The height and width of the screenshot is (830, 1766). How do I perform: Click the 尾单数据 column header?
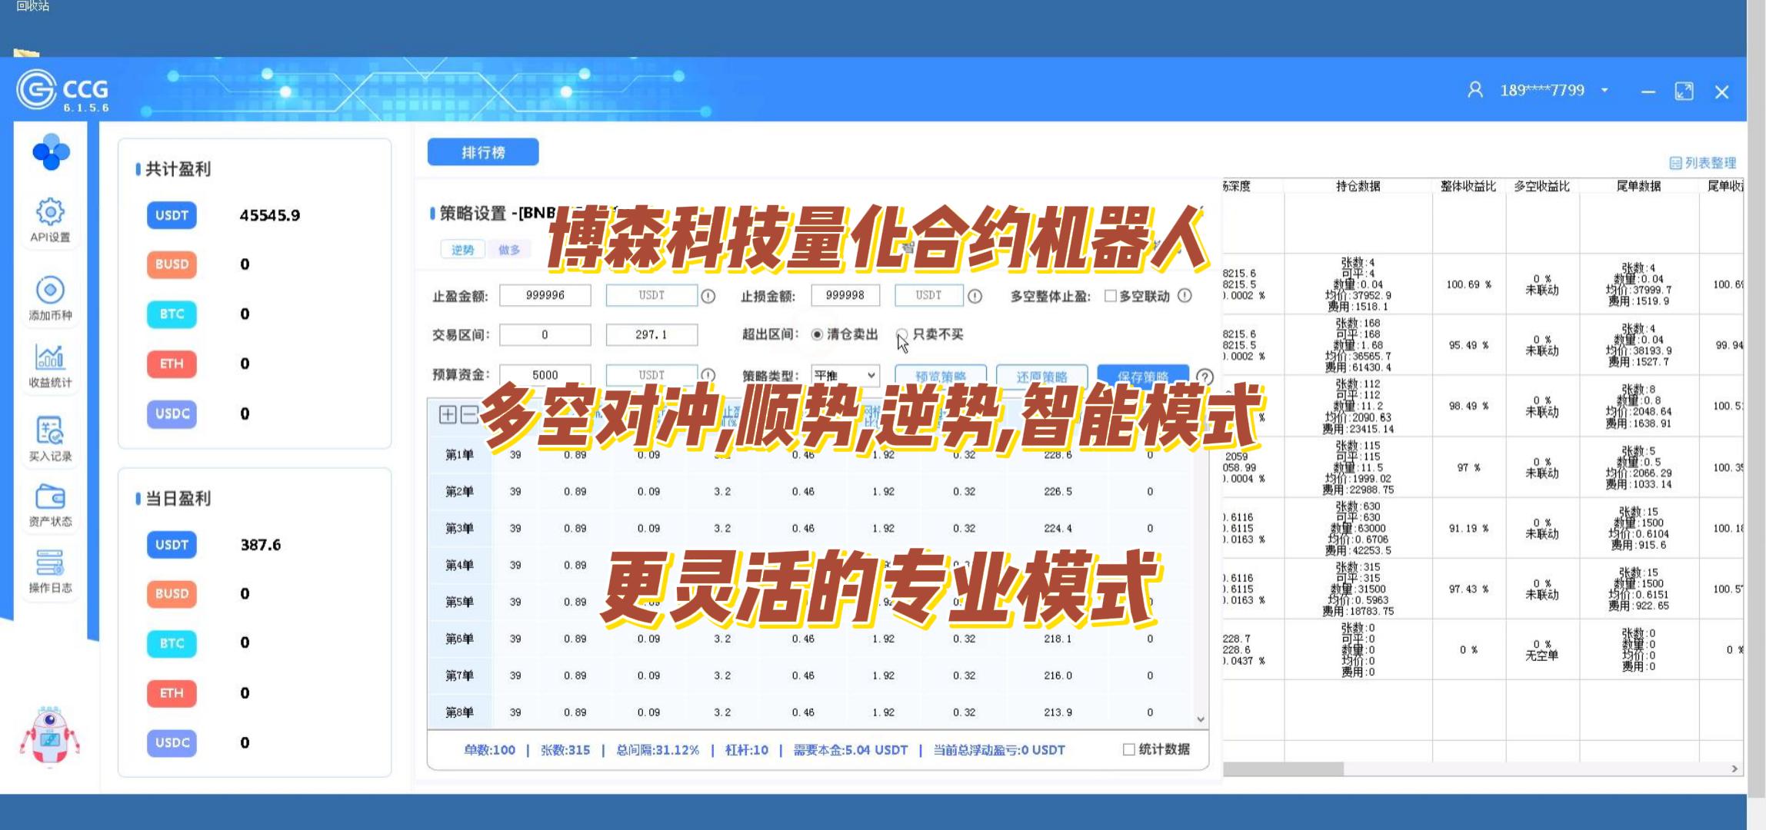click(1638, 186)
